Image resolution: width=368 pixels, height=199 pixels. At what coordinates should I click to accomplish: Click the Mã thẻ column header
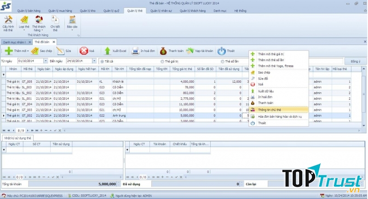(28, 69)
